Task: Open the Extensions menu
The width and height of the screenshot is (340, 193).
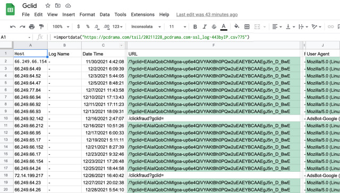Action: click(143, 14)
